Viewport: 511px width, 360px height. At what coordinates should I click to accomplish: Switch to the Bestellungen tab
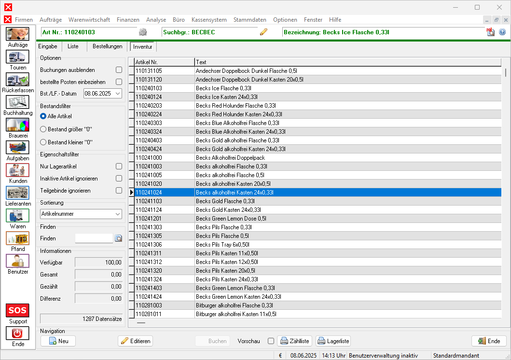coord(107,46)
